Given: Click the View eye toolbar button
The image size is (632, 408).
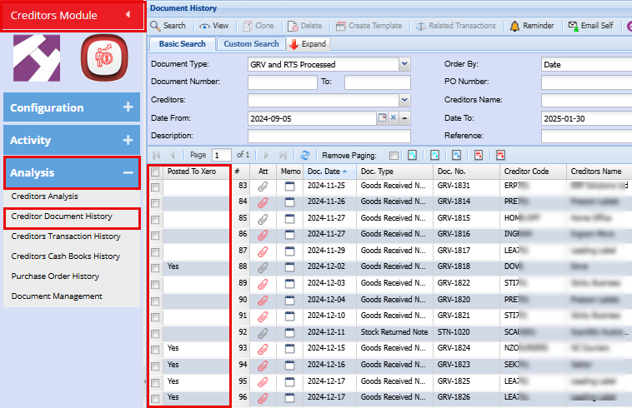Looking at the screenshot, I should click(213, 26).
